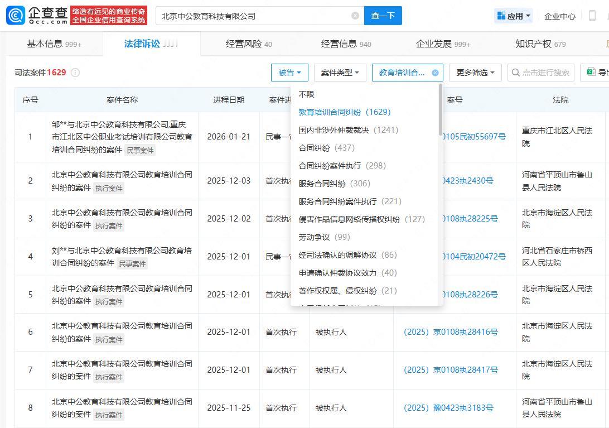Screen dimensions: 609x428
Task: Open case number 京0108执28225号
Action: (470, 219)
